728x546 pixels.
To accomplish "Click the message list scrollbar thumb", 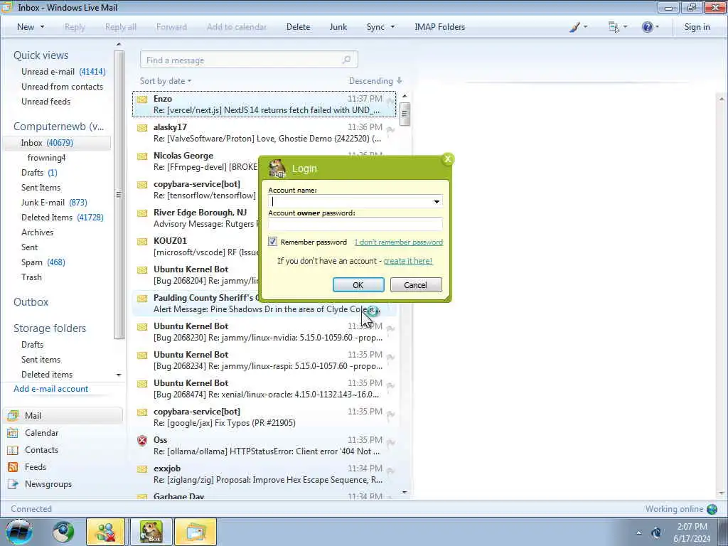I will 405,113.
